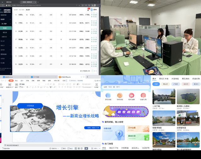Screen dimensions: 201x159
Task: Click the notification bell with red badge
Action: pos(88,9)
